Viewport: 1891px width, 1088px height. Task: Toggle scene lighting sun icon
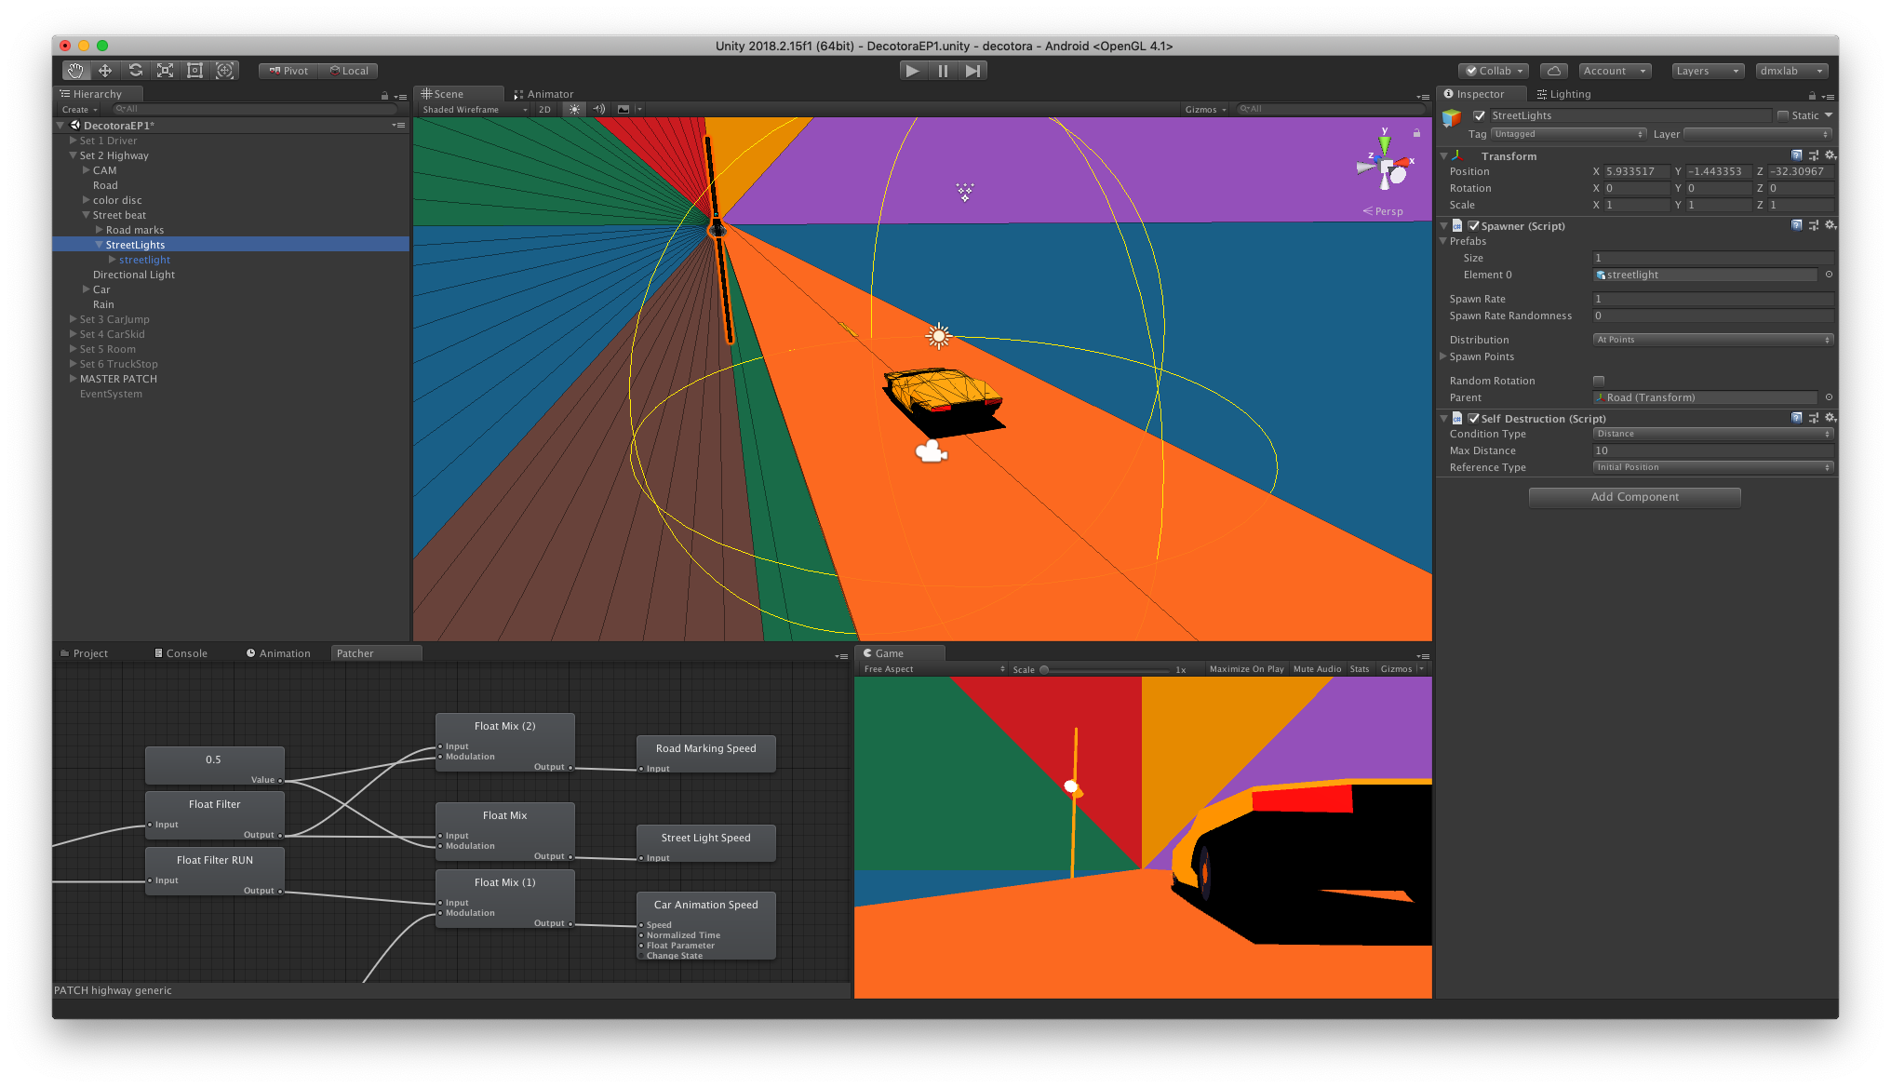pos(574,110)
